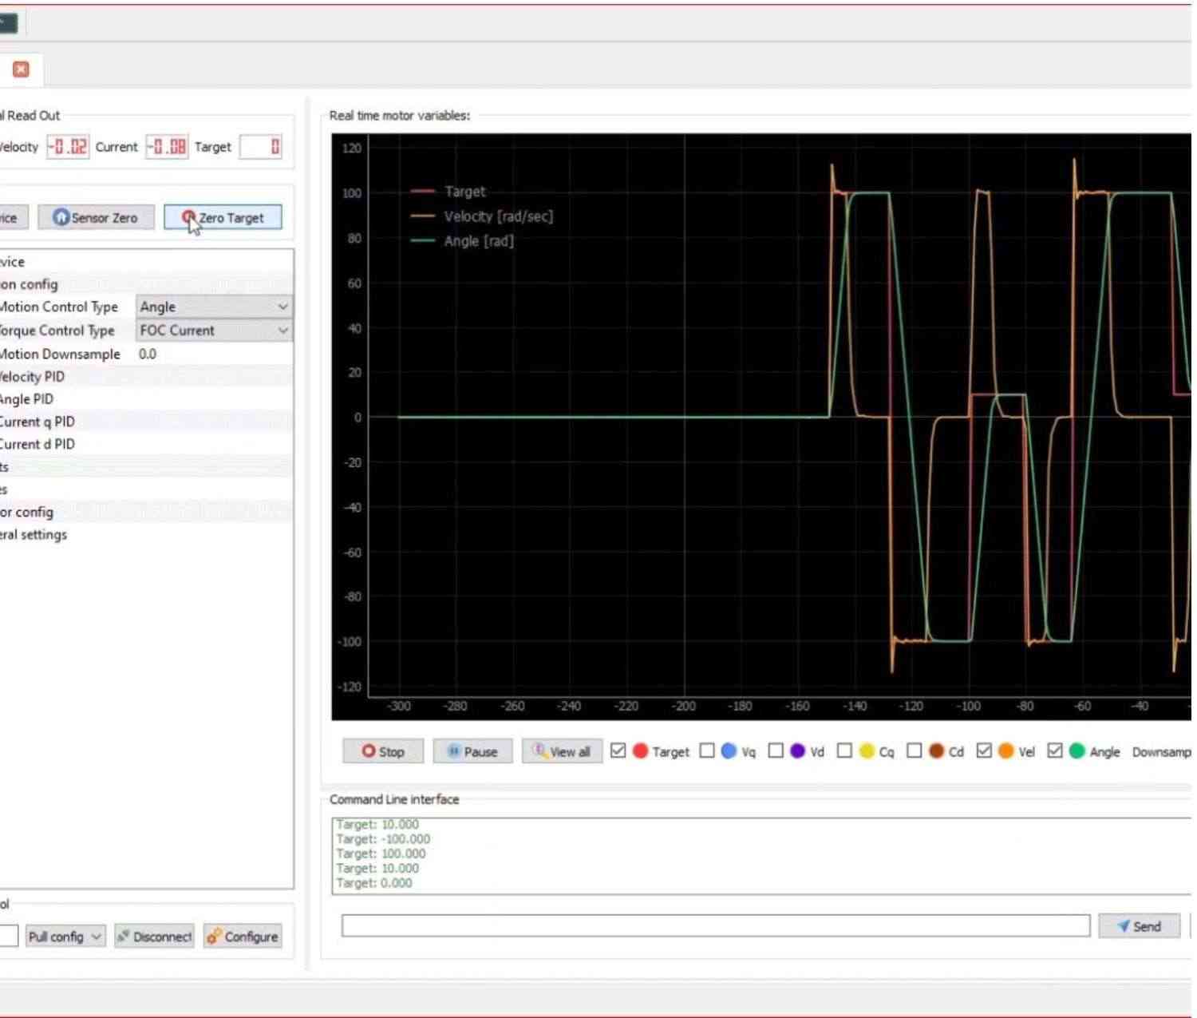
Task: Click the Zero Target button
Action: tap(223, 217)
